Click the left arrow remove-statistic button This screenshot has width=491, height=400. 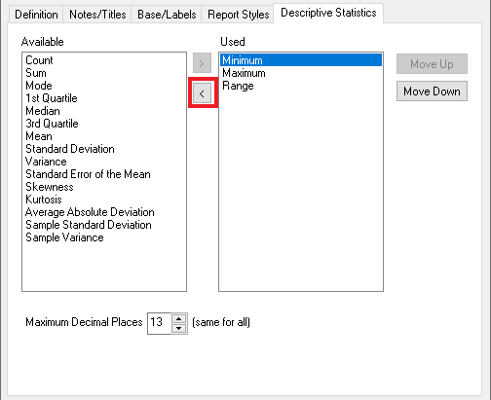click(202, 93)
